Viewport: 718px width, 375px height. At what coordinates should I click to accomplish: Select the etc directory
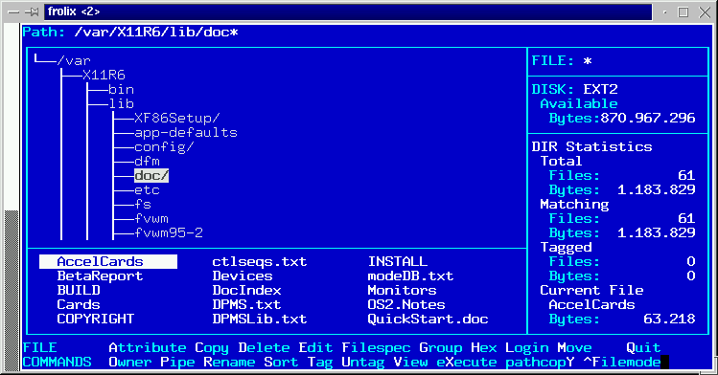click(147, 190)
